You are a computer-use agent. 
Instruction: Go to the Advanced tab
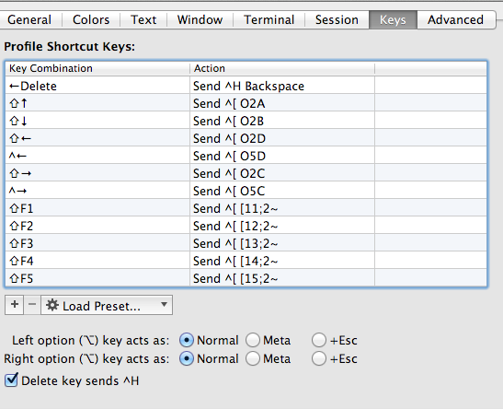(455, 20)
